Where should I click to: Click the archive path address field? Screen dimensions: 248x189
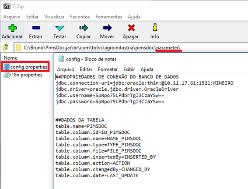click(131, 47)
